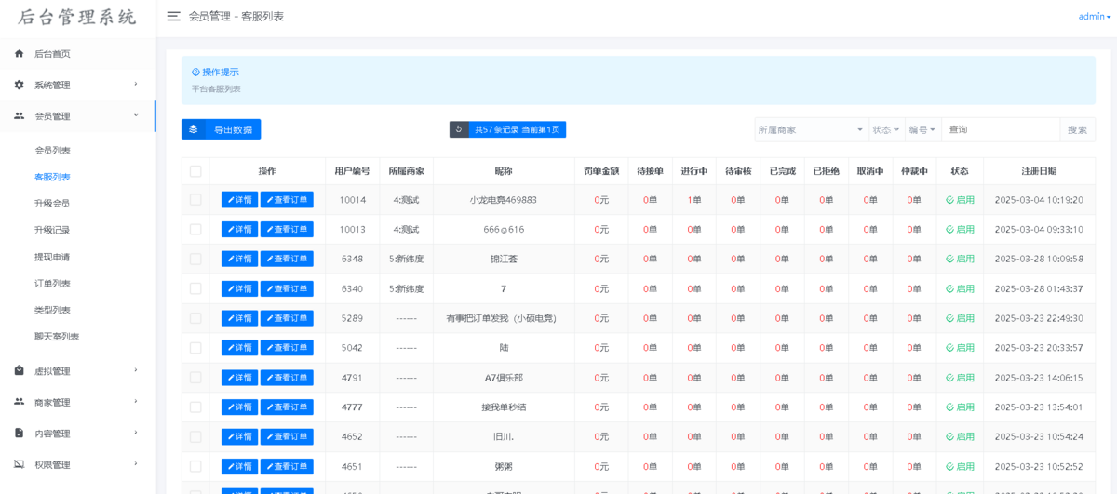Open the 状态 dropdown filter
Screen dimensions: 1117x494
pyautogui.click(x=885, y=129)
